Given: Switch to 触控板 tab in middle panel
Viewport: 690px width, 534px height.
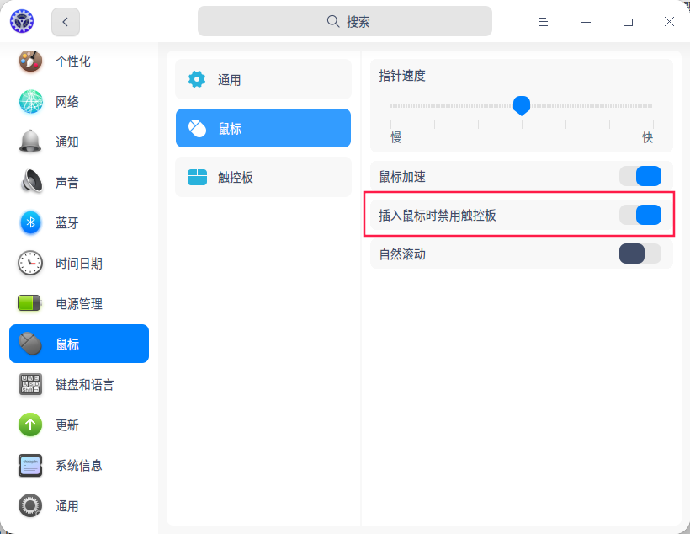Looking at the screenshot, I should point(263,177).
